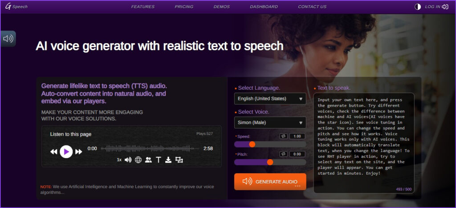Go to the FEATURES menu item
The image size is (456, 208).
[143, 7]
